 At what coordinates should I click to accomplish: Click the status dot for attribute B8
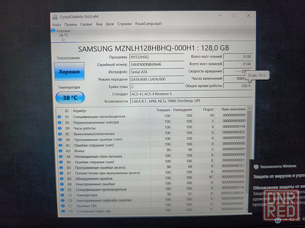pos(61,178)
